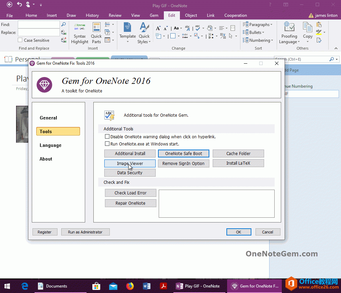The image size is (341, 293).
Task: Click the OneNote Safe Boot button
Action: pos(183,153)
